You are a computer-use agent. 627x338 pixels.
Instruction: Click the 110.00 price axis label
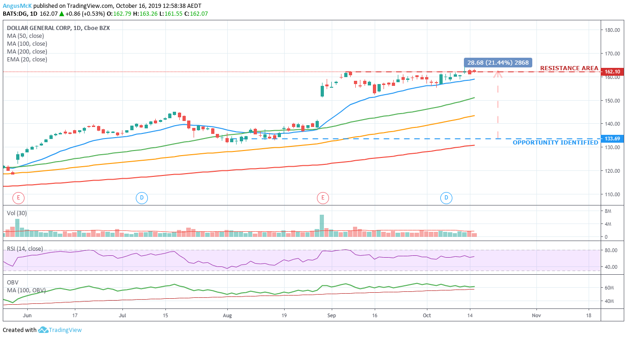click(x=612, y=194)
